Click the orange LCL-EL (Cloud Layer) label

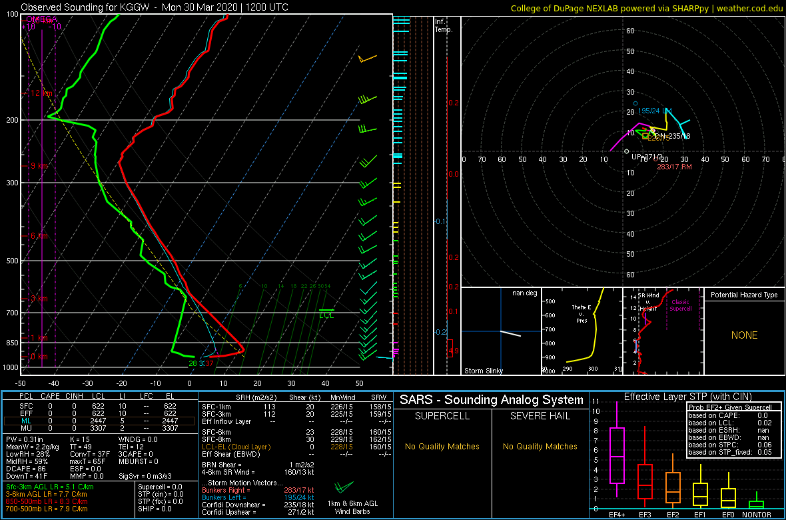point(236,447)
